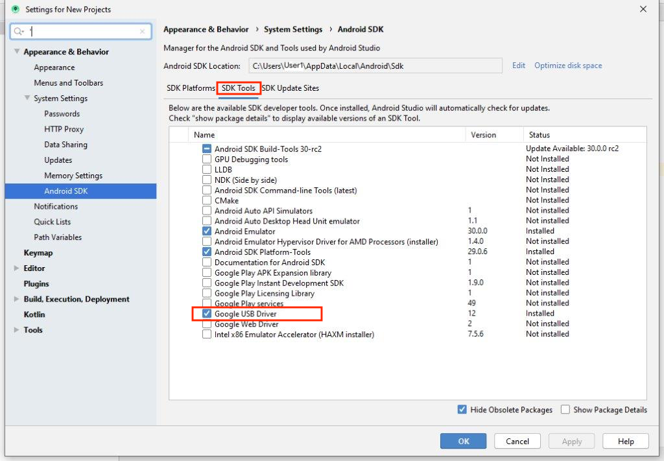The width and height of the screenshot is (664, 461).
Task: Click the Optimize disk space link
Action: [x=568, y=65]
